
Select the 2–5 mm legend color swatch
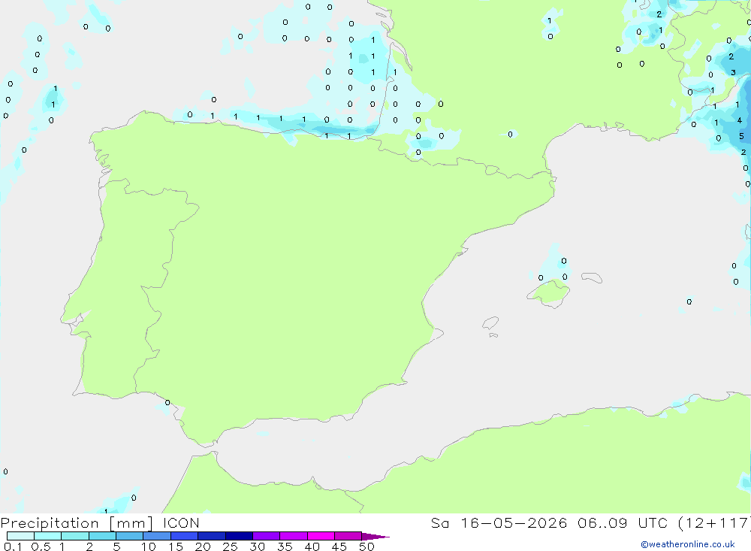(x=102, y=536)
